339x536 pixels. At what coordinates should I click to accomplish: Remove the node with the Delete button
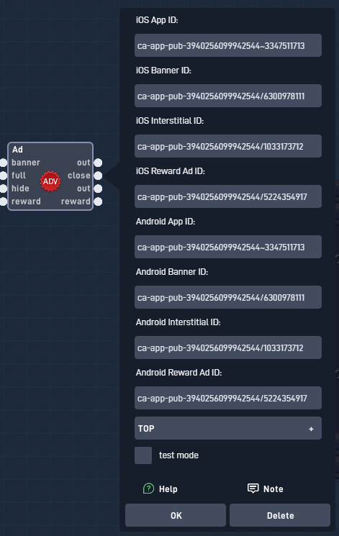280,515
